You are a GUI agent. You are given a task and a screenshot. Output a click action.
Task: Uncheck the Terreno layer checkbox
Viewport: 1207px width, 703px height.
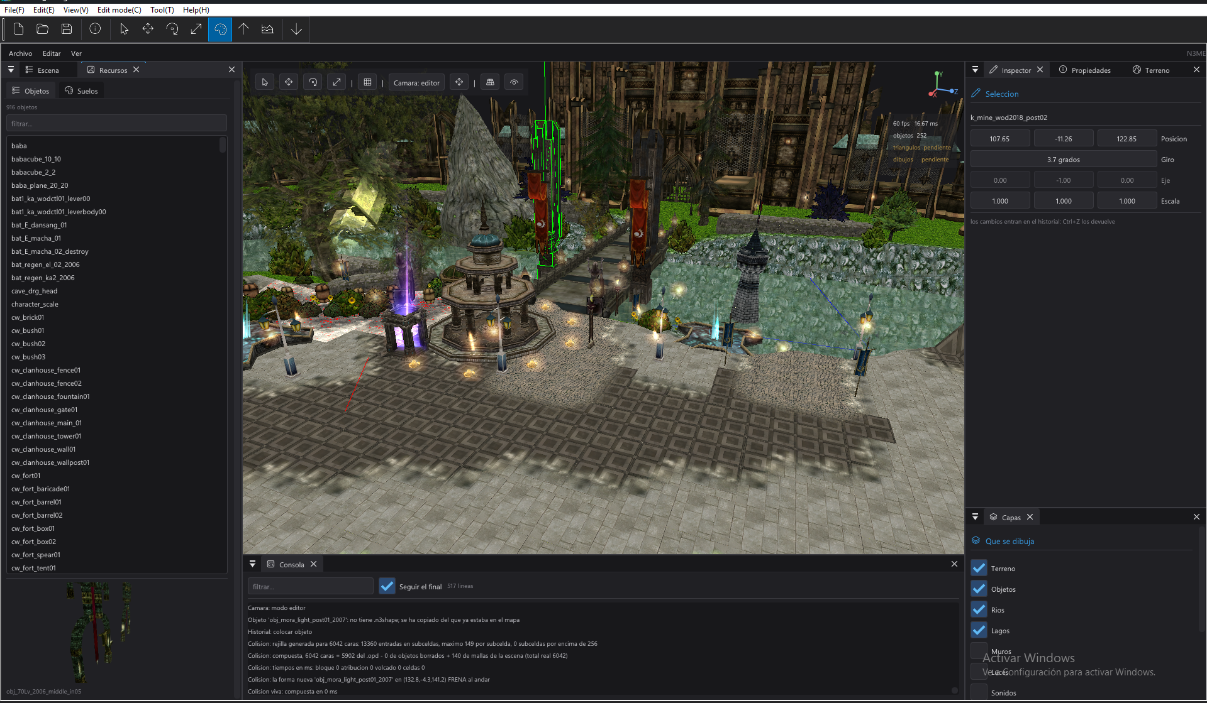click(x=979, y=568)
